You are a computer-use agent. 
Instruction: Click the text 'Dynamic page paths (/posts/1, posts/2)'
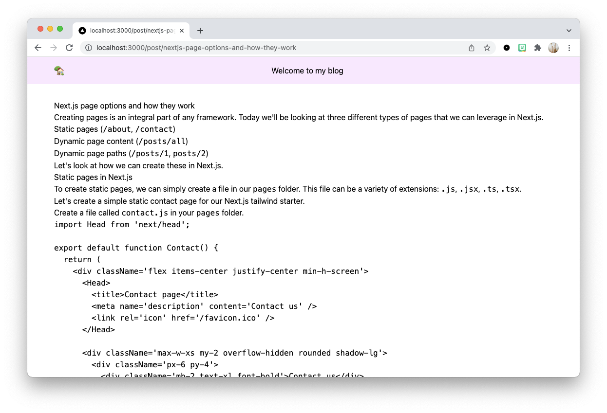pos(131,153)
